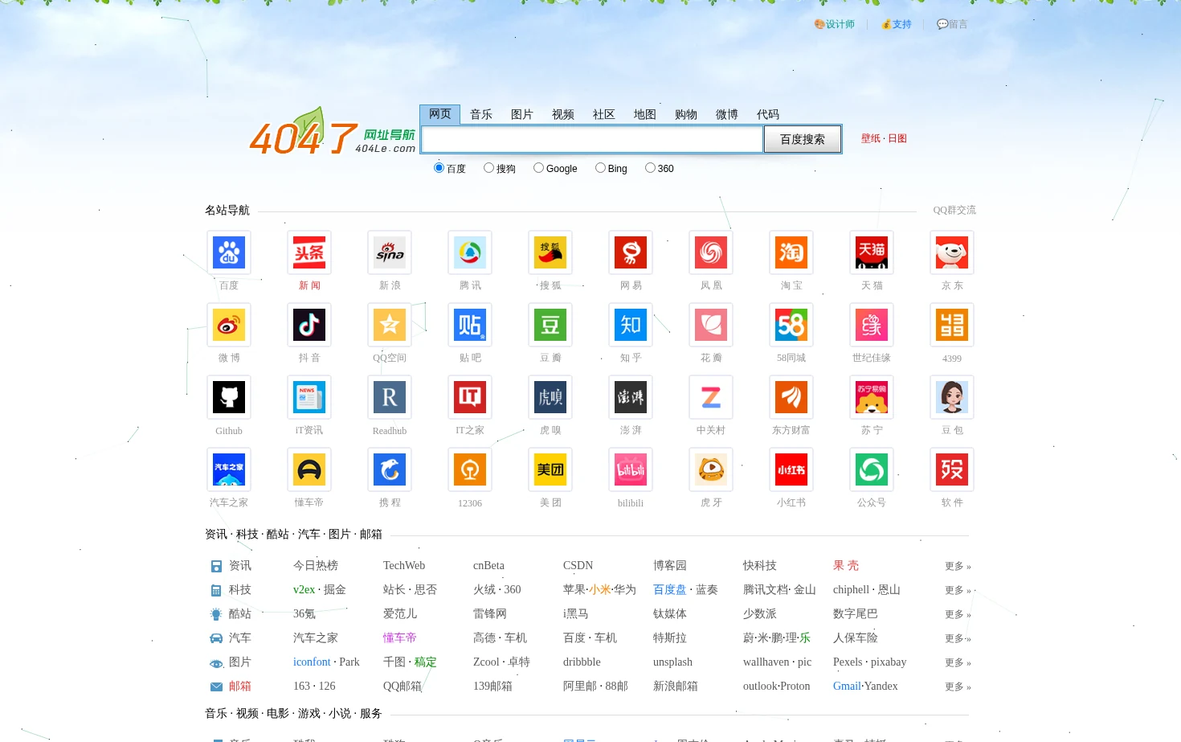This screenshot has height=742, width=1181.
Task: Select the 搜狗 search engine radio
Action: point(488,168)
